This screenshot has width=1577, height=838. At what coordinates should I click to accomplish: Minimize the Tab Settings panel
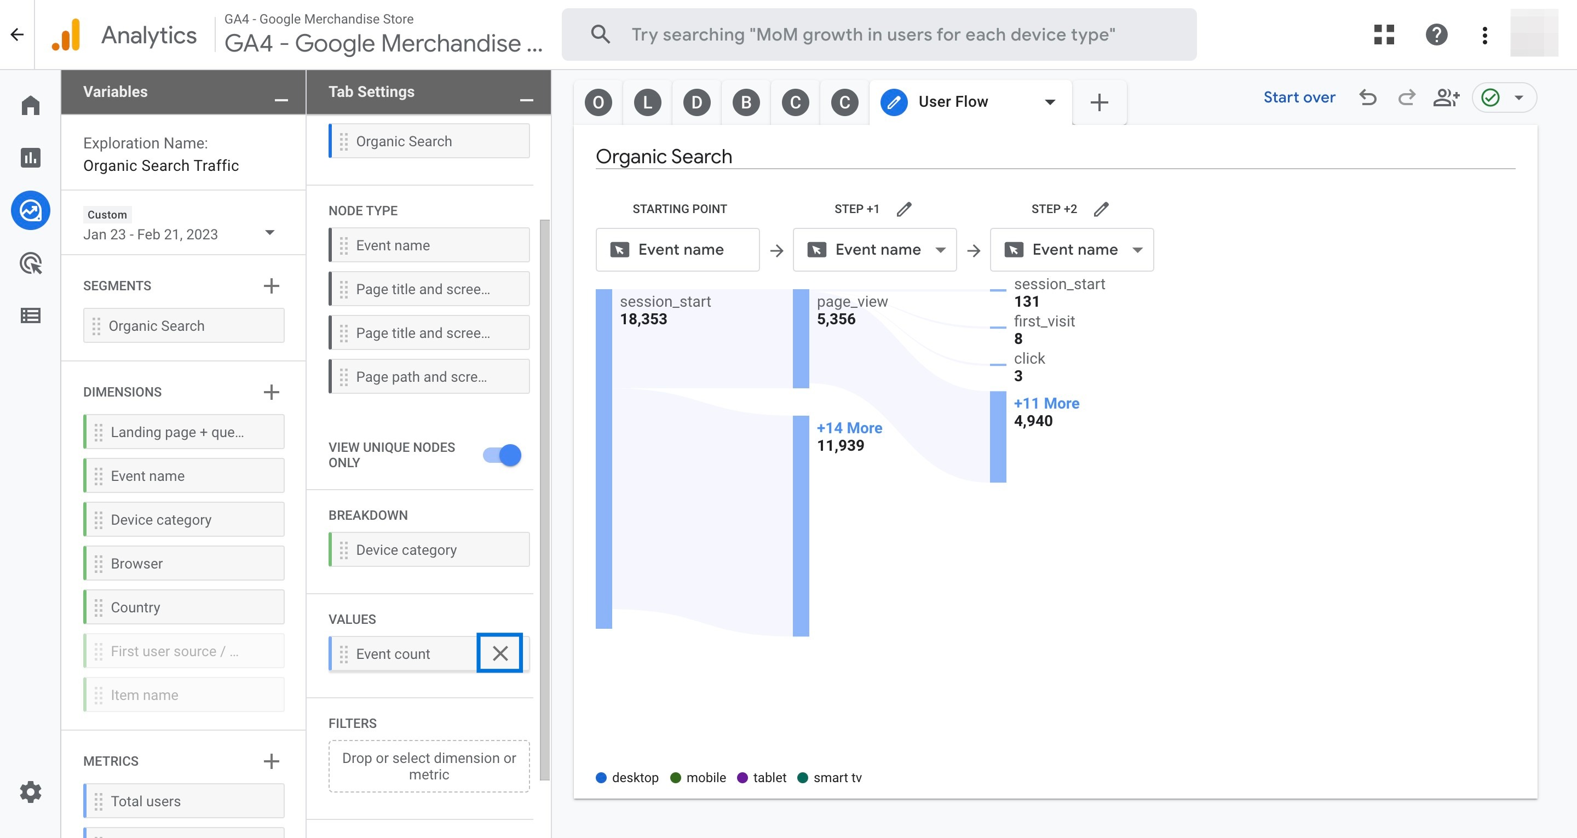tap(526, 99)
